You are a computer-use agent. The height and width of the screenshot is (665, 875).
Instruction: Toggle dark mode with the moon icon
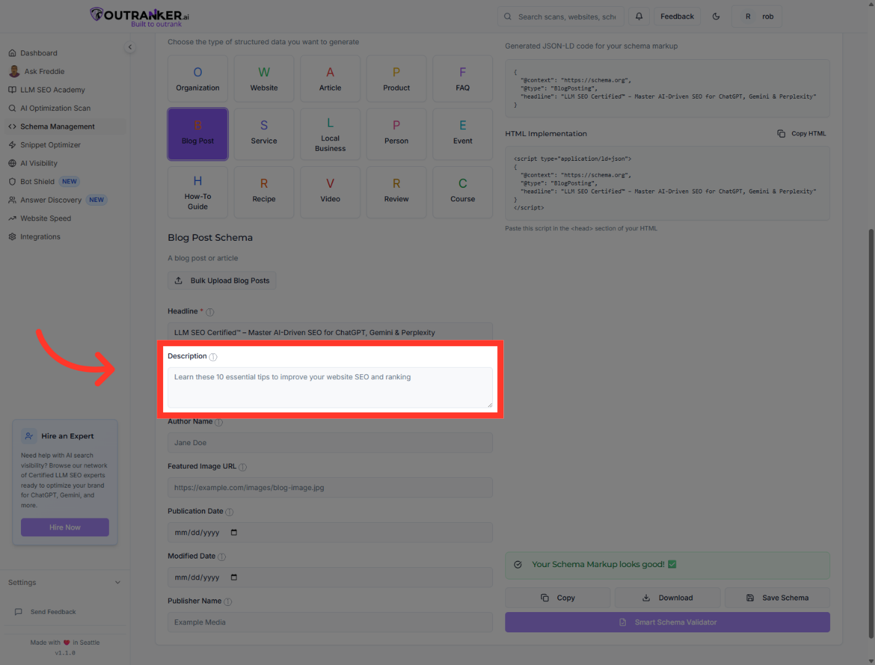[x=716, y=17]
